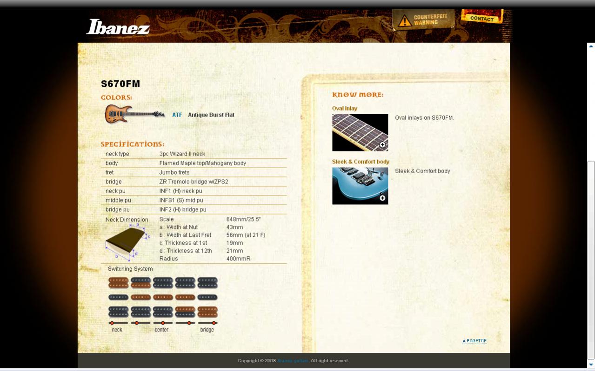The image size is (595, 371).
Task: Click the SPECIFICATIONS heading
Action: tap(133, 144)
